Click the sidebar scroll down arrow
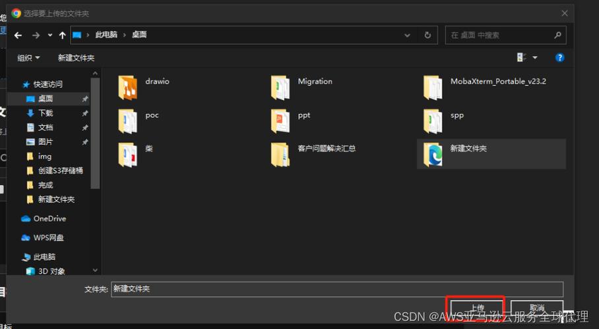599x329 pixels. coord(95,270)
